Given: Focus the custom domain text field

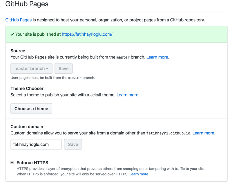Looking at the screenshot, I should point(36,144).
